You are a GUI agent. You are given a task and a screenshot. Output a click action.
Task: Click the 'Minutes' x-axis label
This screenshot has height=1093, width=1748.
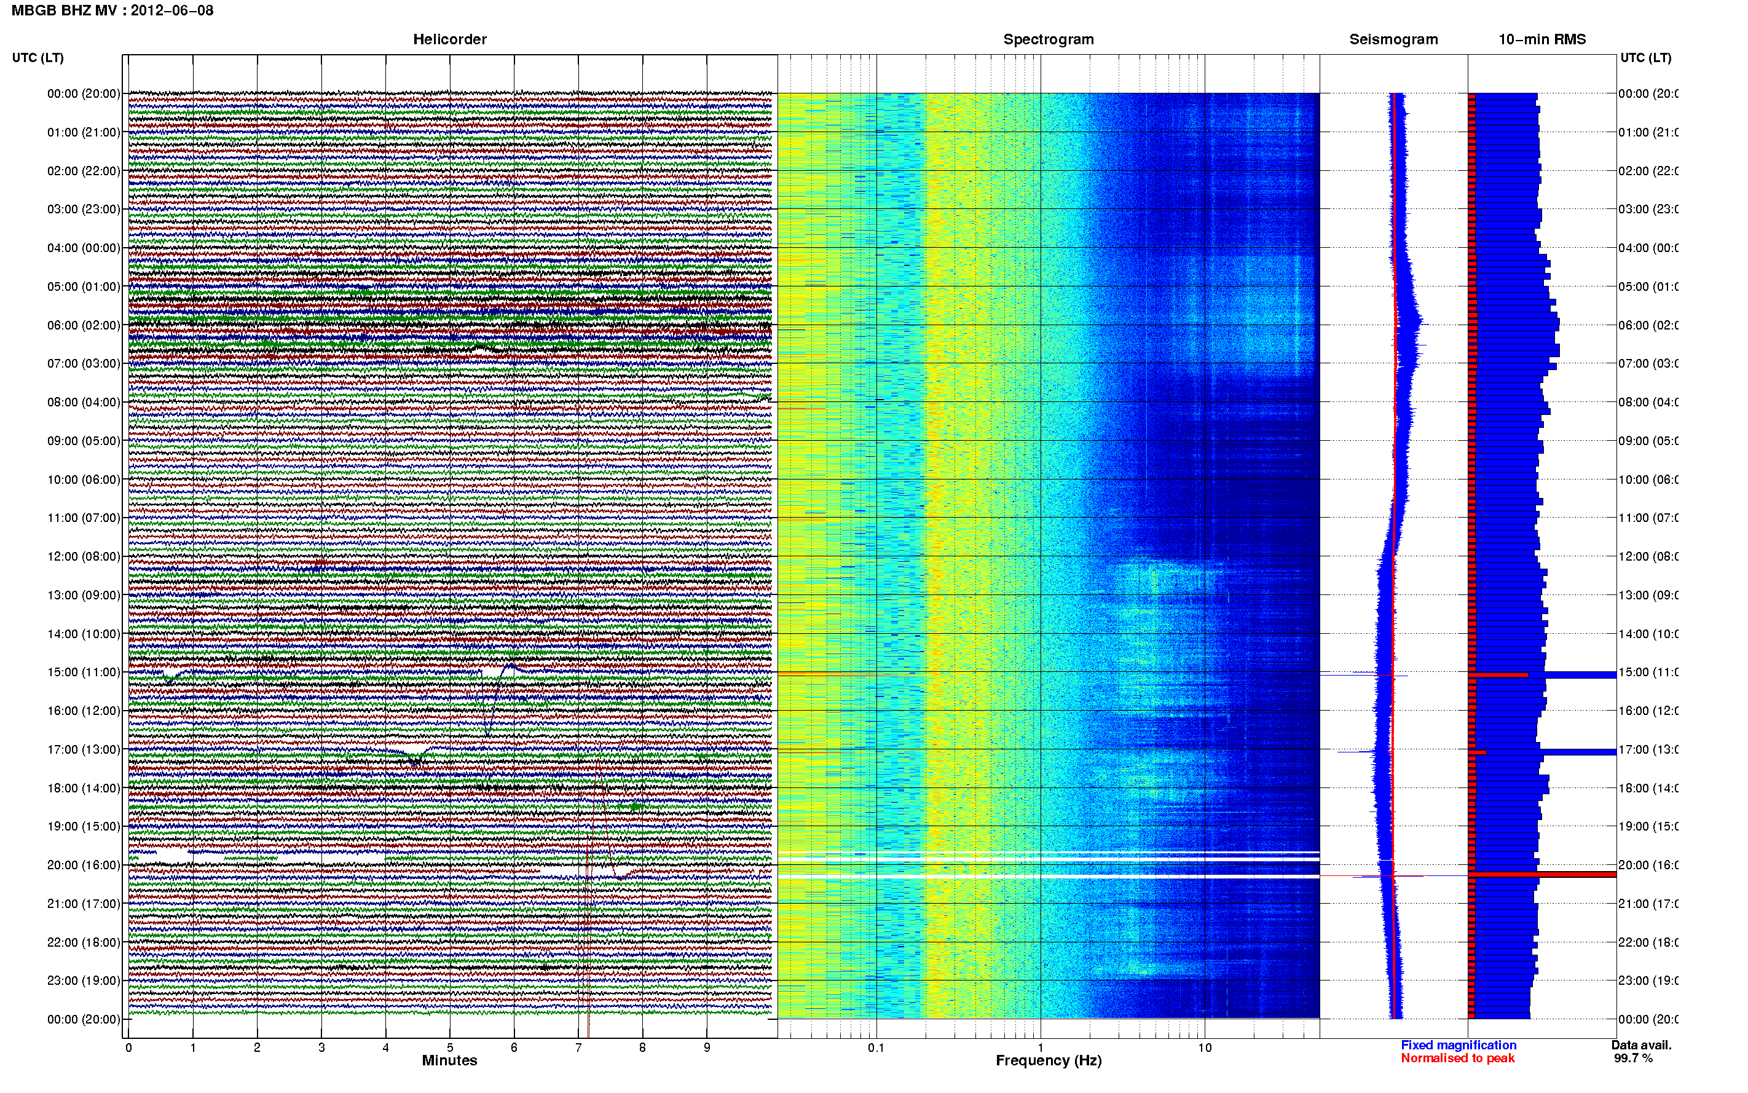coord(449,1060)
